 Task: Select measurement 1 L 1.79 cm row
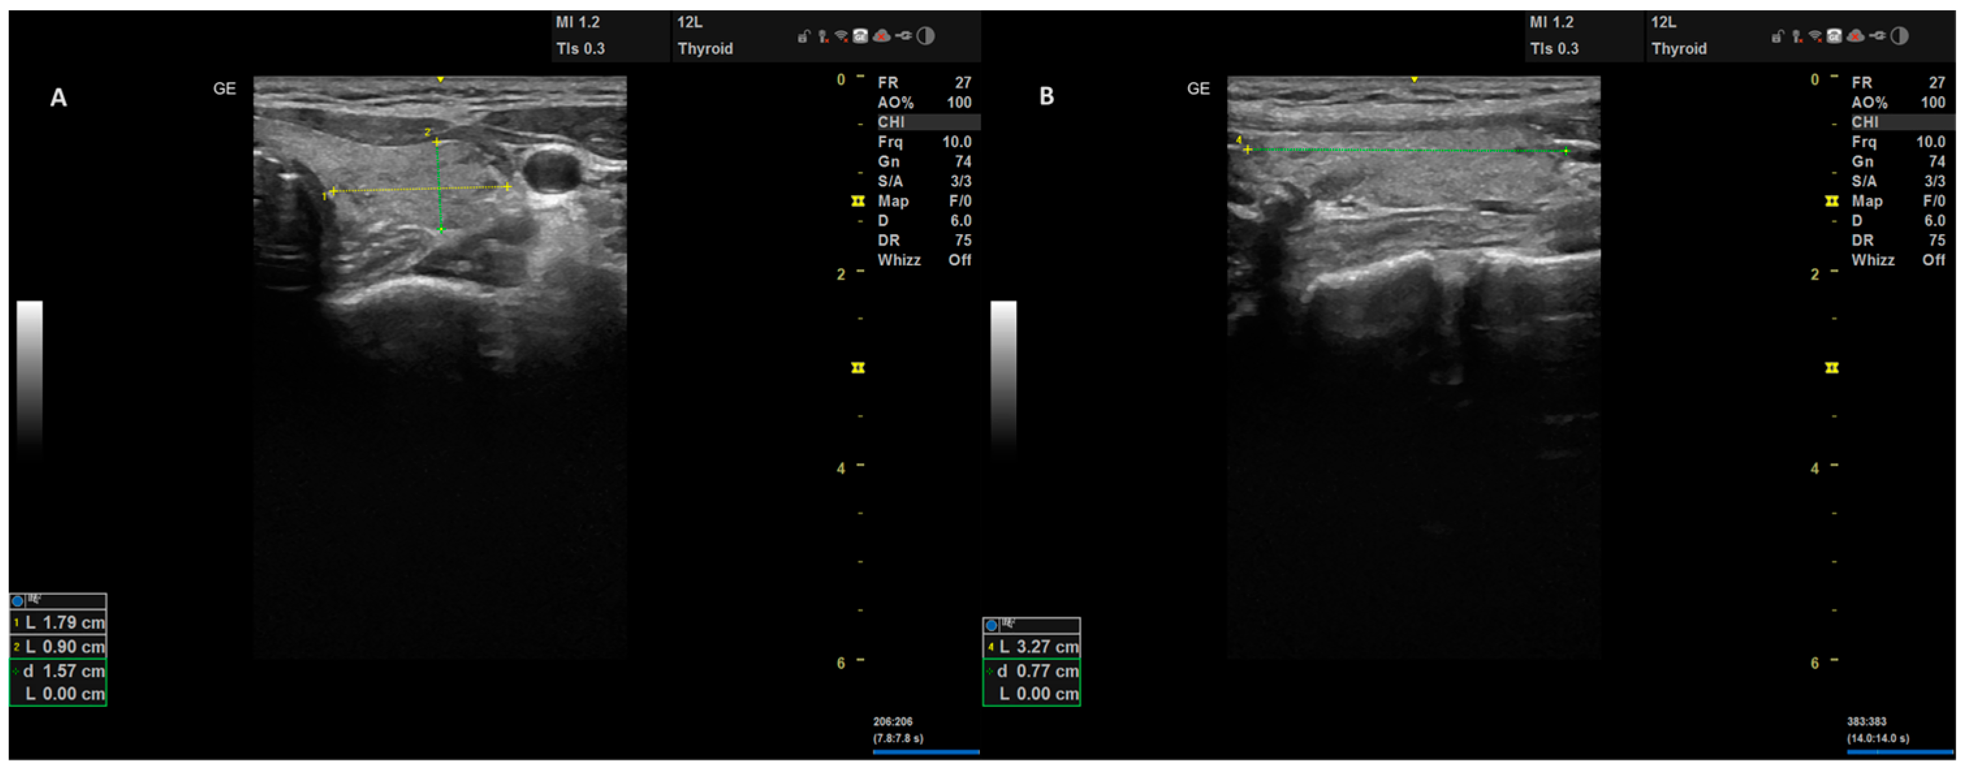click(x=58, y=622)
